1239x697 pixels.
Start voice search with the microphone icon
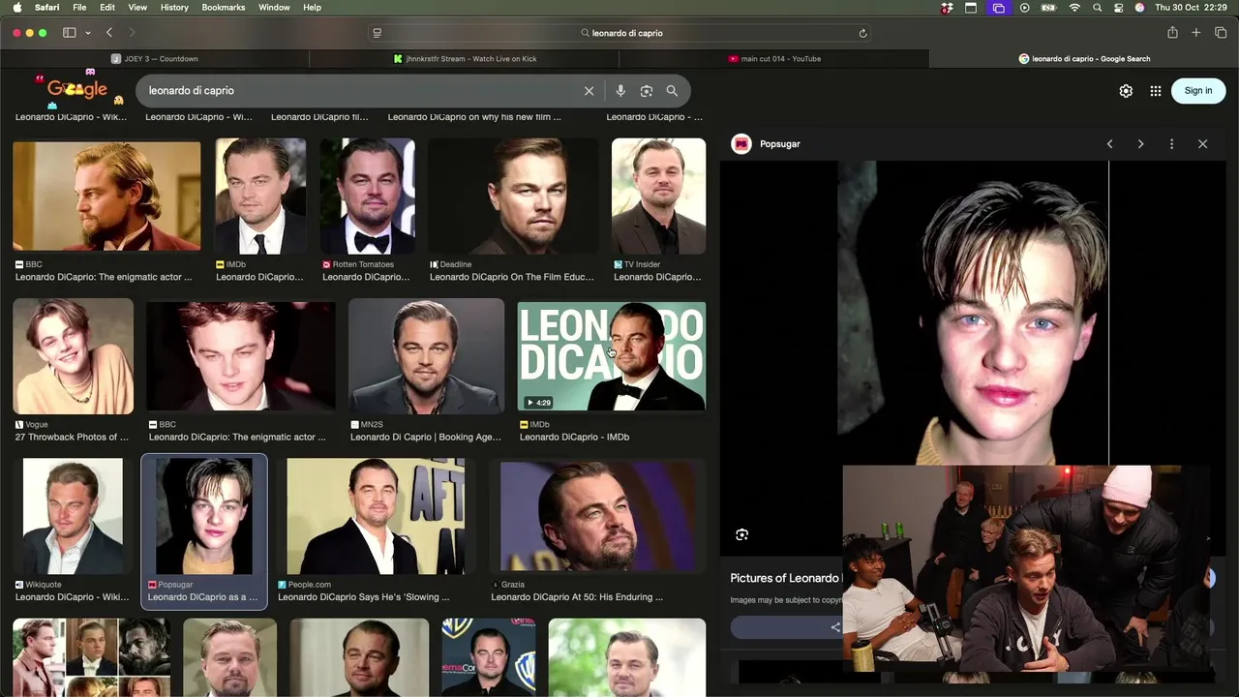(620, 91)
